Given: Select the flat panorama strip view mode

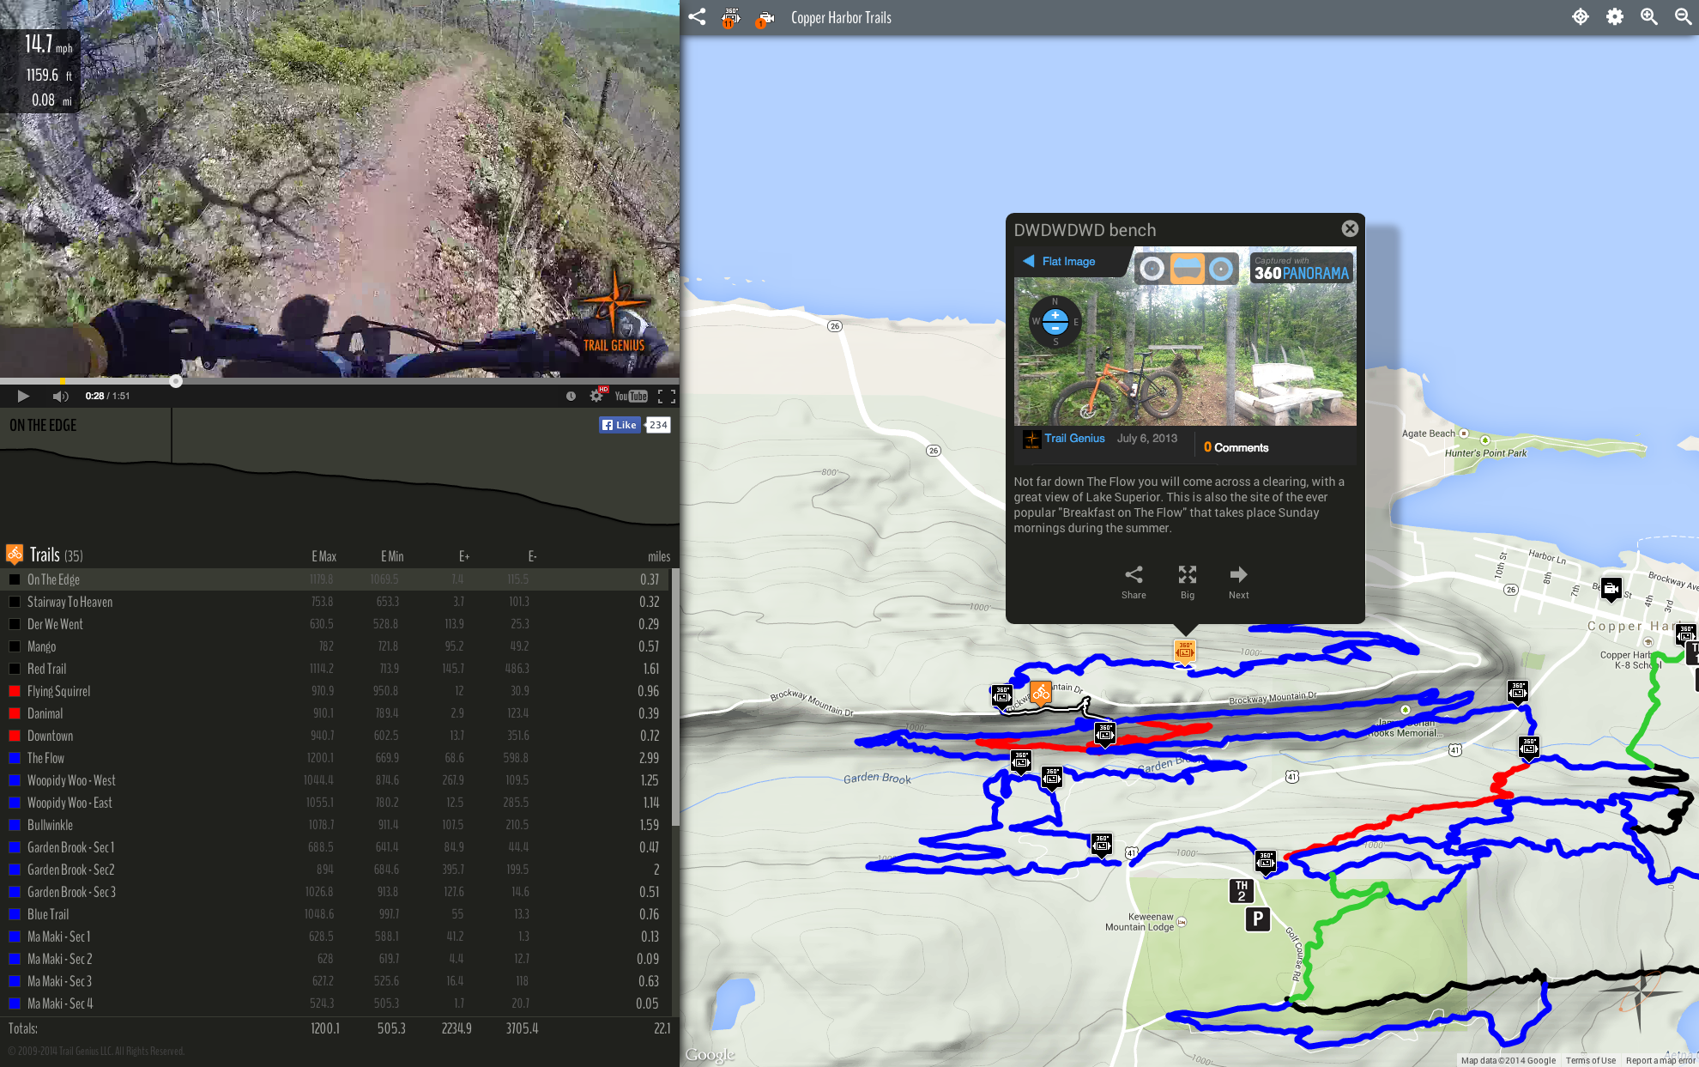Looking at the screenshot, I should [x=1187, y=269].
